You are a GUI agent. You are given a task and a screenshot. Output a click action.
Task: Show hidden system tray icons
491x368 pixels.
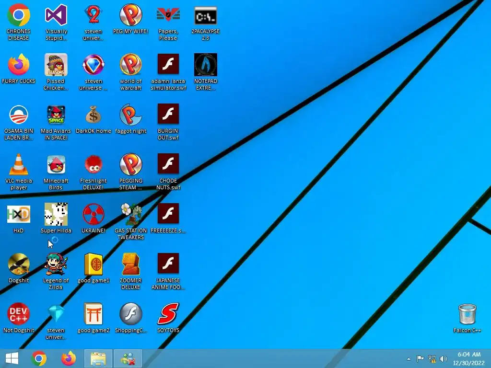[409, 359]
